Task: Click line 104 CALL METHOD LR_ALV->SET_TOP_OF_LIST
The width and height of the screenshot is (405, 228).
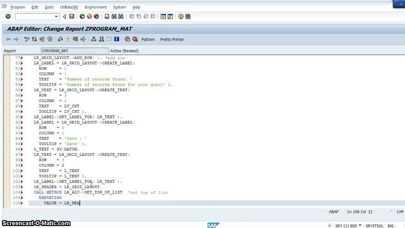Action: pyautogui.click(x=78, y=193)
